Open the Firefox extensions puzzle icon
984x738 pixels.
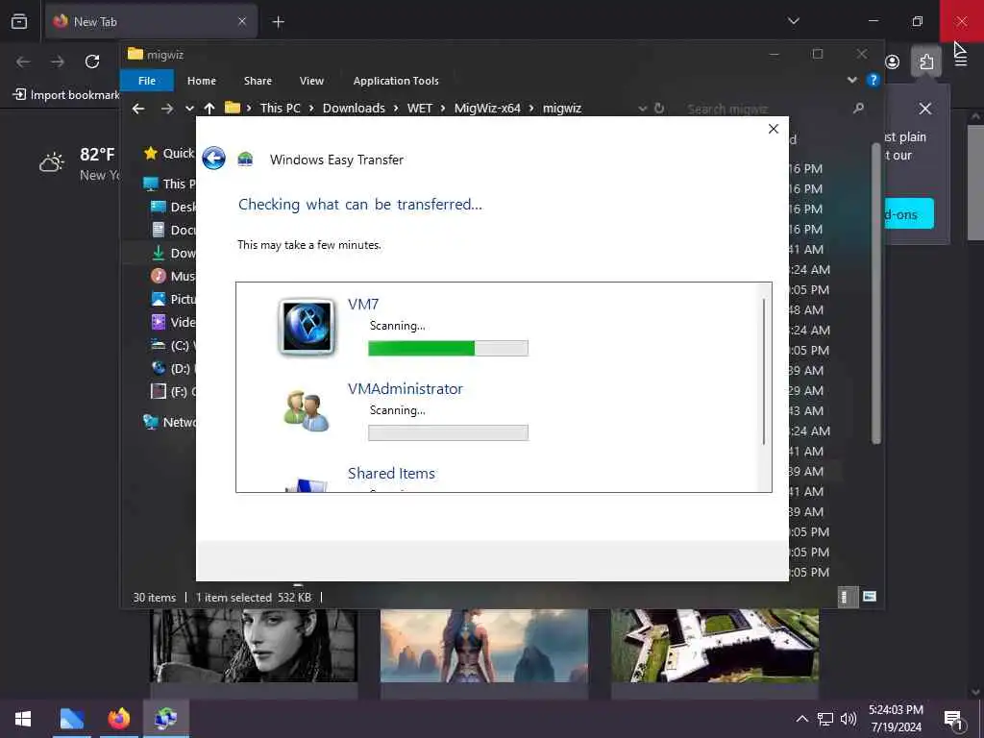coord(926,61)
